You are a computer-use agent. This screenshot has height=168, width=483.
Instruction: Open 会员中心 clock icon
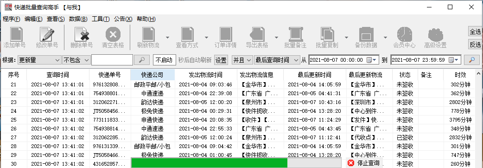[405, 34]
